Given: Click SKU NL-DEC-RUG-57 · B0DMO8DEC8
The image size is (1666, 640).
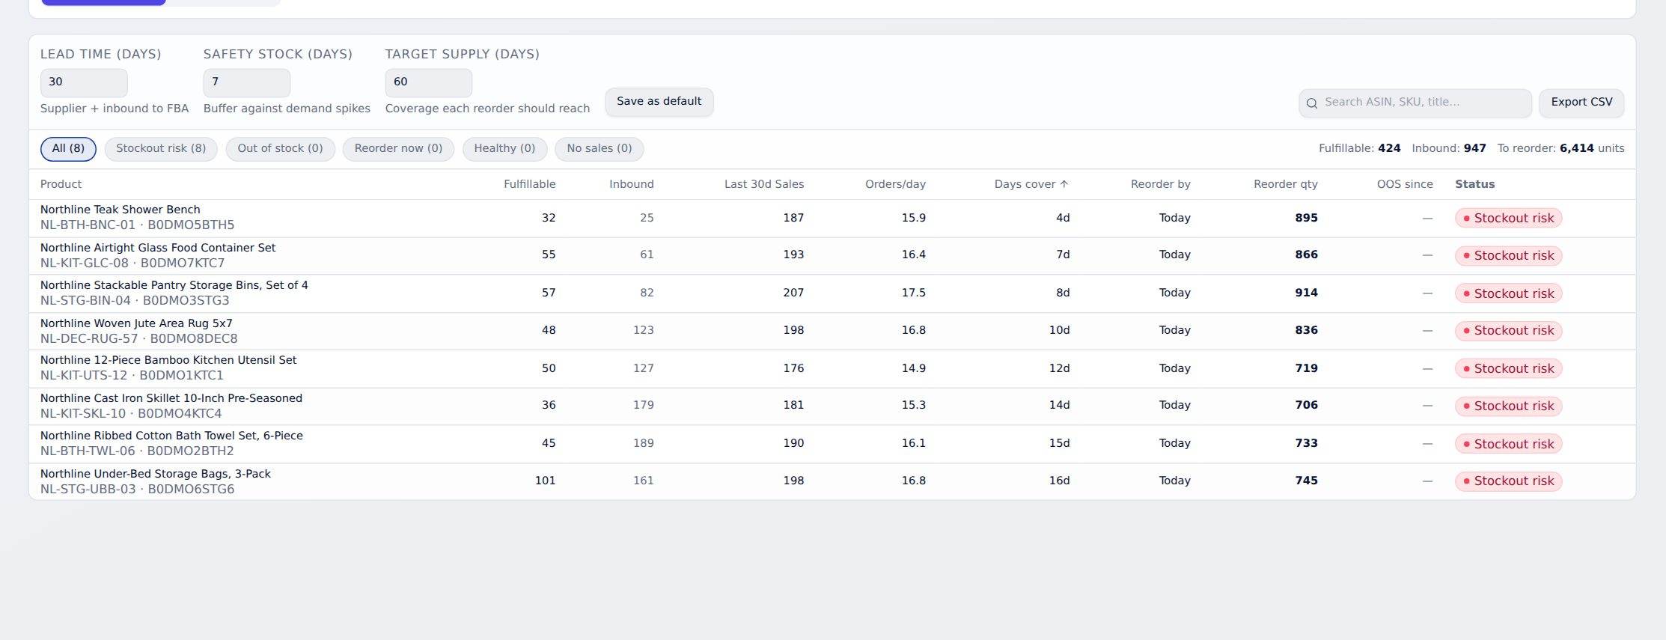Looking at the screenshot, I should point(138,339).
